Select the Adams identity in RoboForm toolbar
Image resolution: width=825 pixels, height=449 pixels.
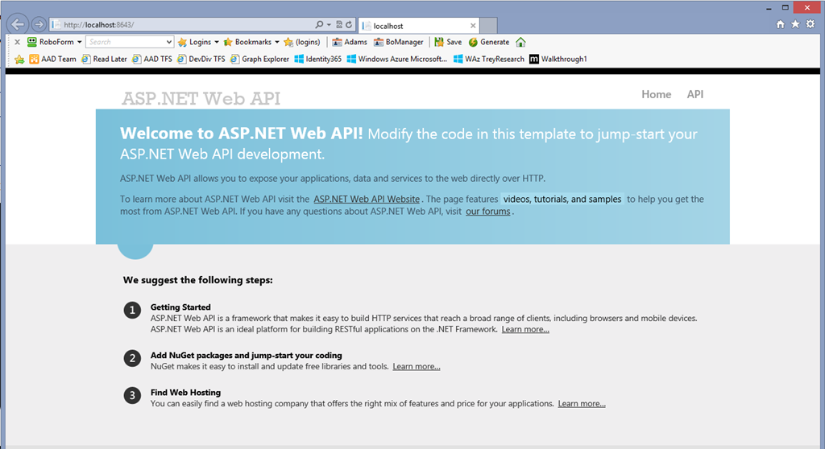350,42
